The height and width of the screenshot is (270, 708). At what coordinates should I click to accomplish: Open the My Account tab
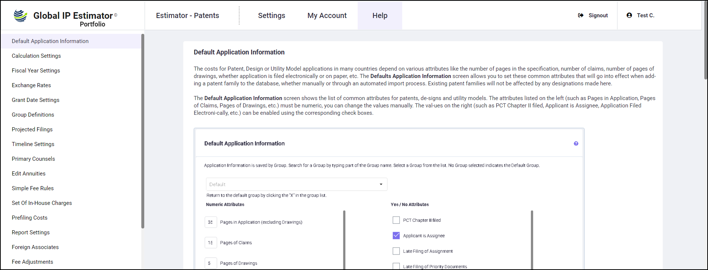click(x=327, y=15)
